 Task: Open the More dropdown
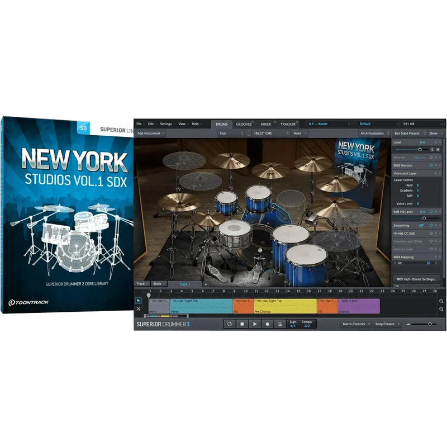point(299,134)
